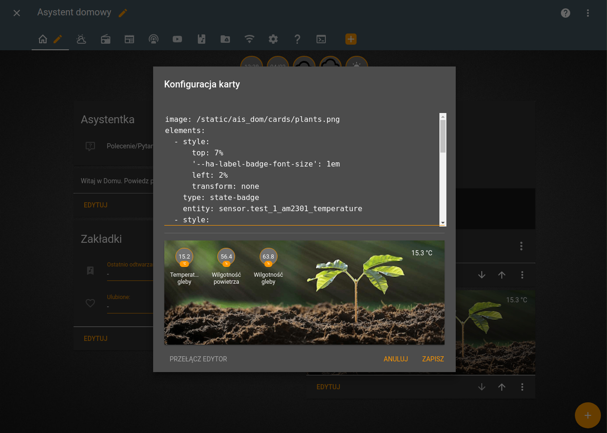Viewport: 607px width, 433px height.
Task: Click the editor scrollbar down arrow
Action: pyautogui.click(x=443, y=223)
